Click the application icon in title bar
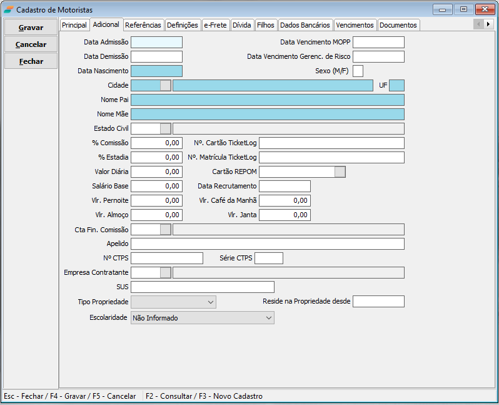This screenshot has height=405, width=499. point(9,10)
